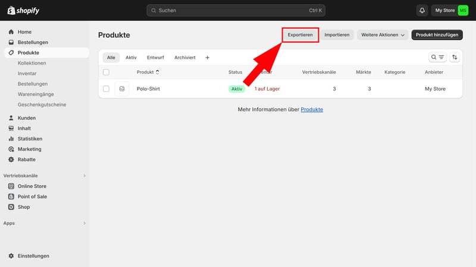Click Produkt hinzufügen button
Image resolution: width=476 pixels, height=267 pixels.
[437, 35]
